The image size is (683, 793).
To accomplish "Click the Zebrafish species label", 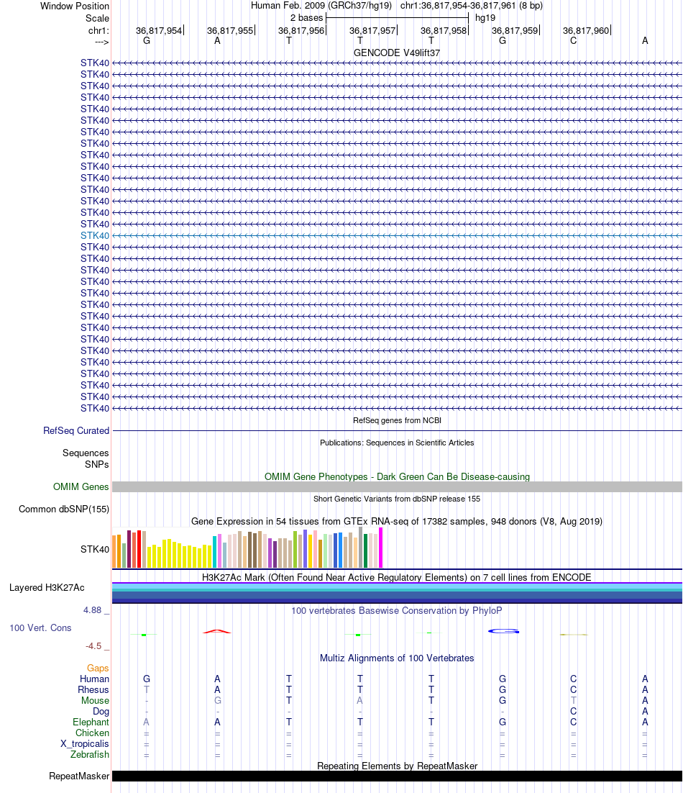I will [x=90, y=755].
